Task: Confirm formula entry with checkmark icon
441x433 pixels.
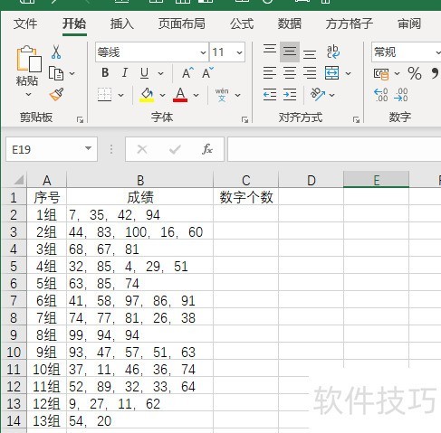Action: click(175, 149)
